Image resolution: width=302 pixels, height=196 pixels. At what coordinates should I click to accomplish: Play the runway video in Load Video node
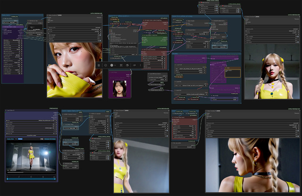click(8, 170)
